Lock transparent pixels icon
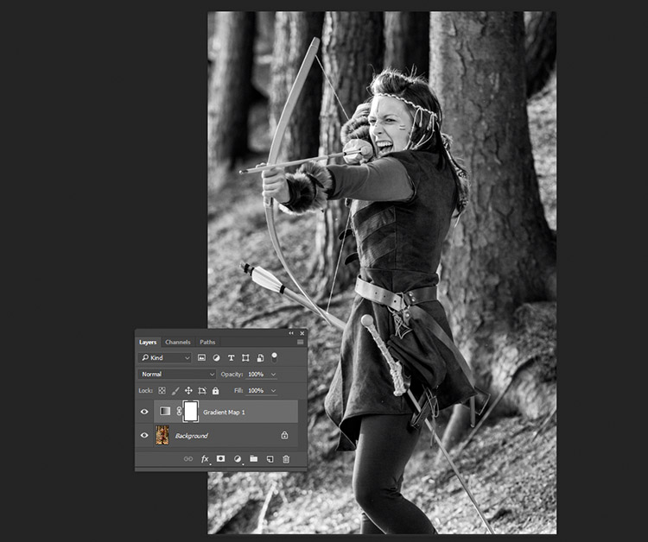The height and width of the screenshot is (542, 648). click(x=162, y=390)
